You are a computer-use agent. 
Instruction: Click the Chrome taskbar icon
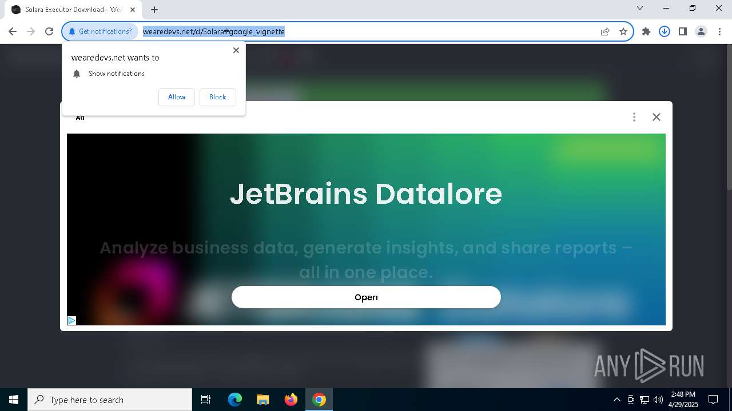pyautogui.click(x=319, y=400)
